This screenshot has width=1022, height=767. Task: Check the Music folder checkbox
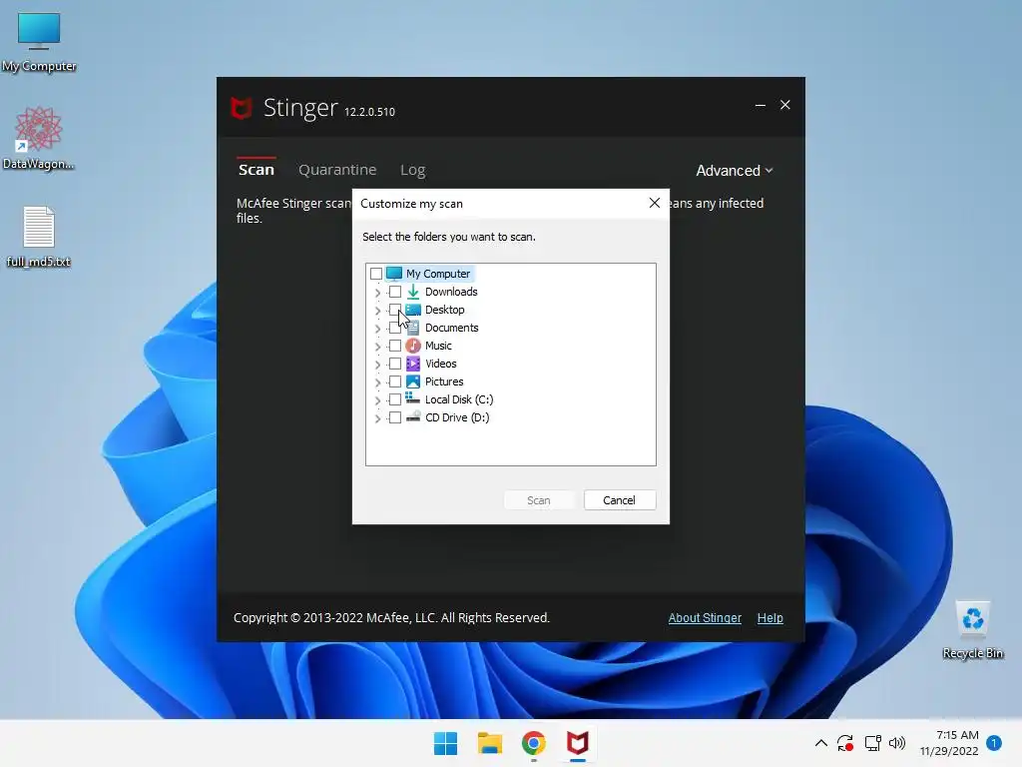(395, 346)
